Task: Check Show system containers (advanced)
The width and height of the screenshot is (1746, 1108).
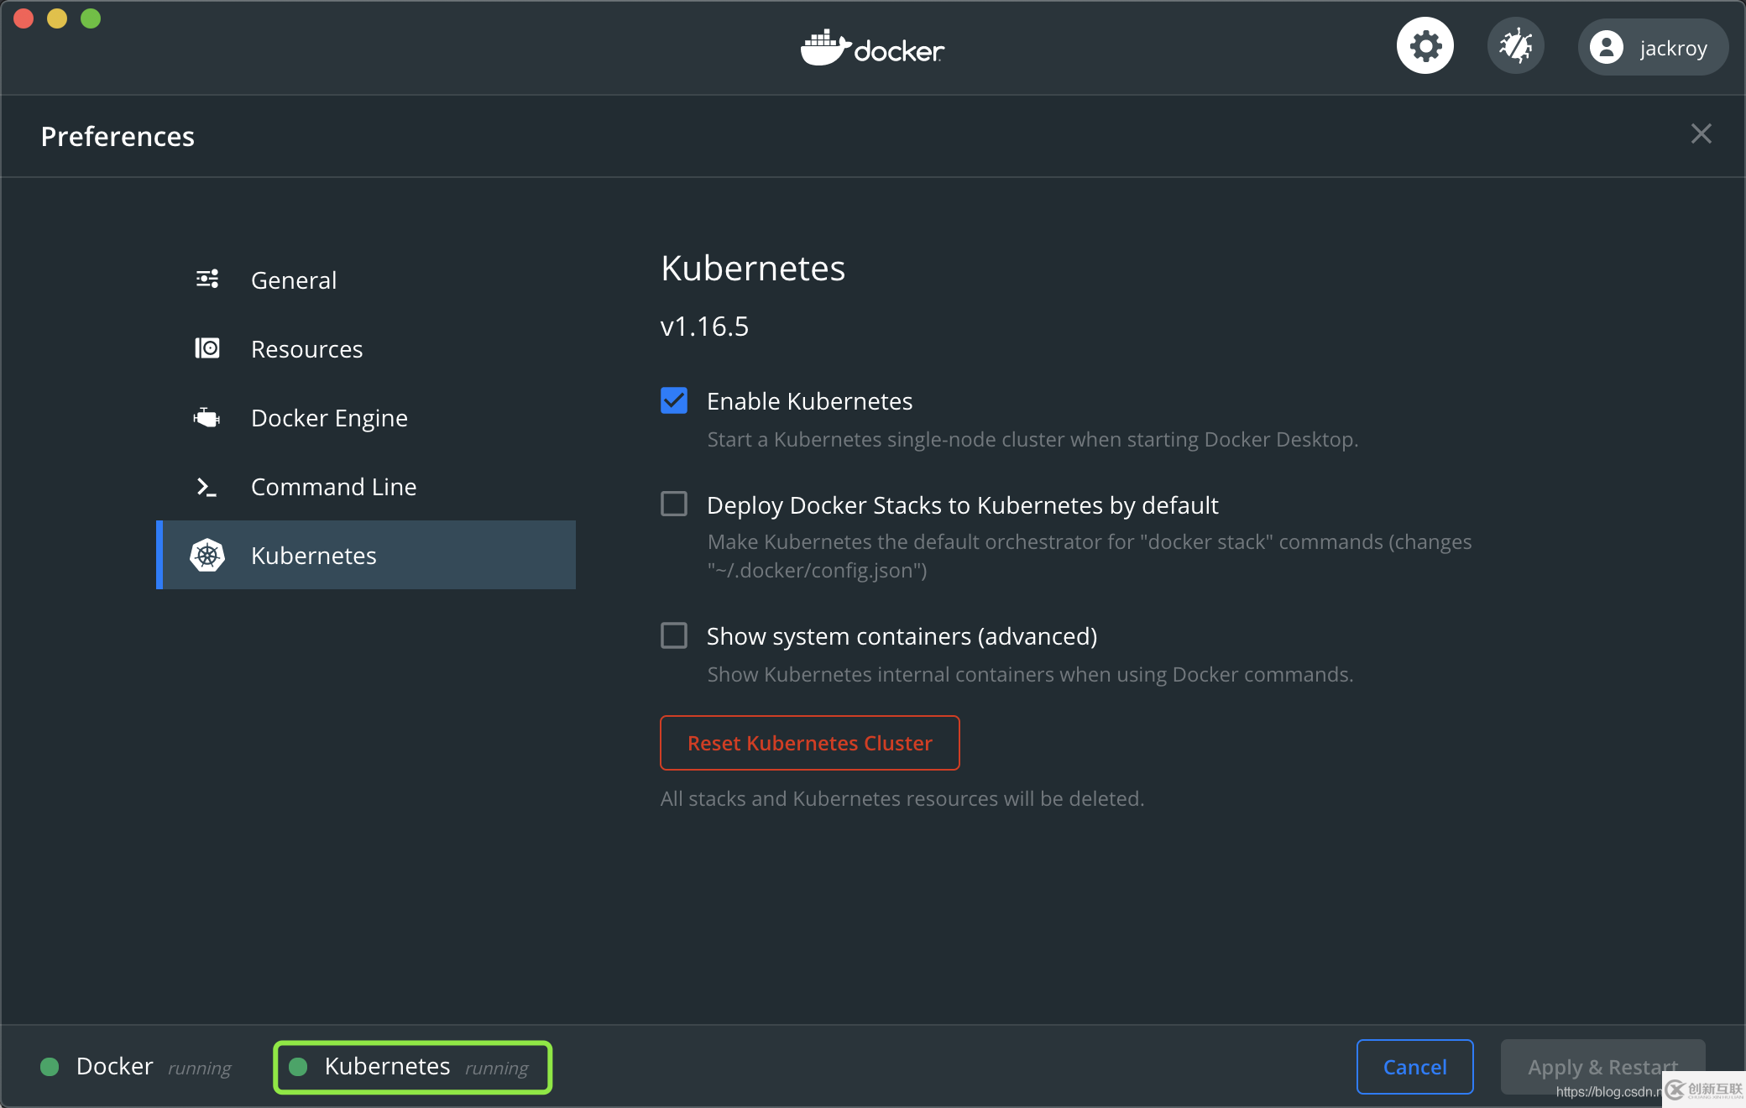Action: (674, 635)
